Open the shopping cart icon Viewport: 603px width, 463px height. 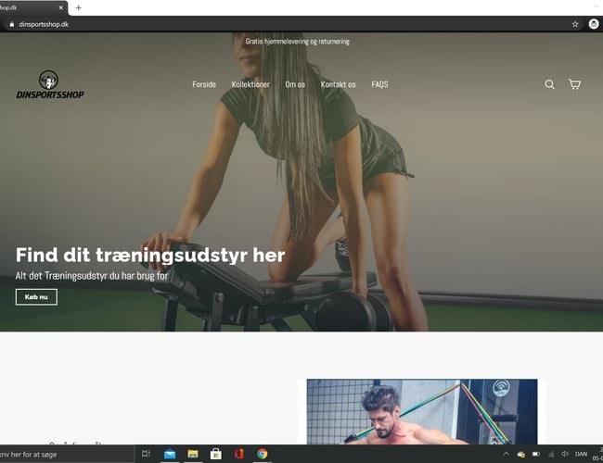click(x=574, y=84)
